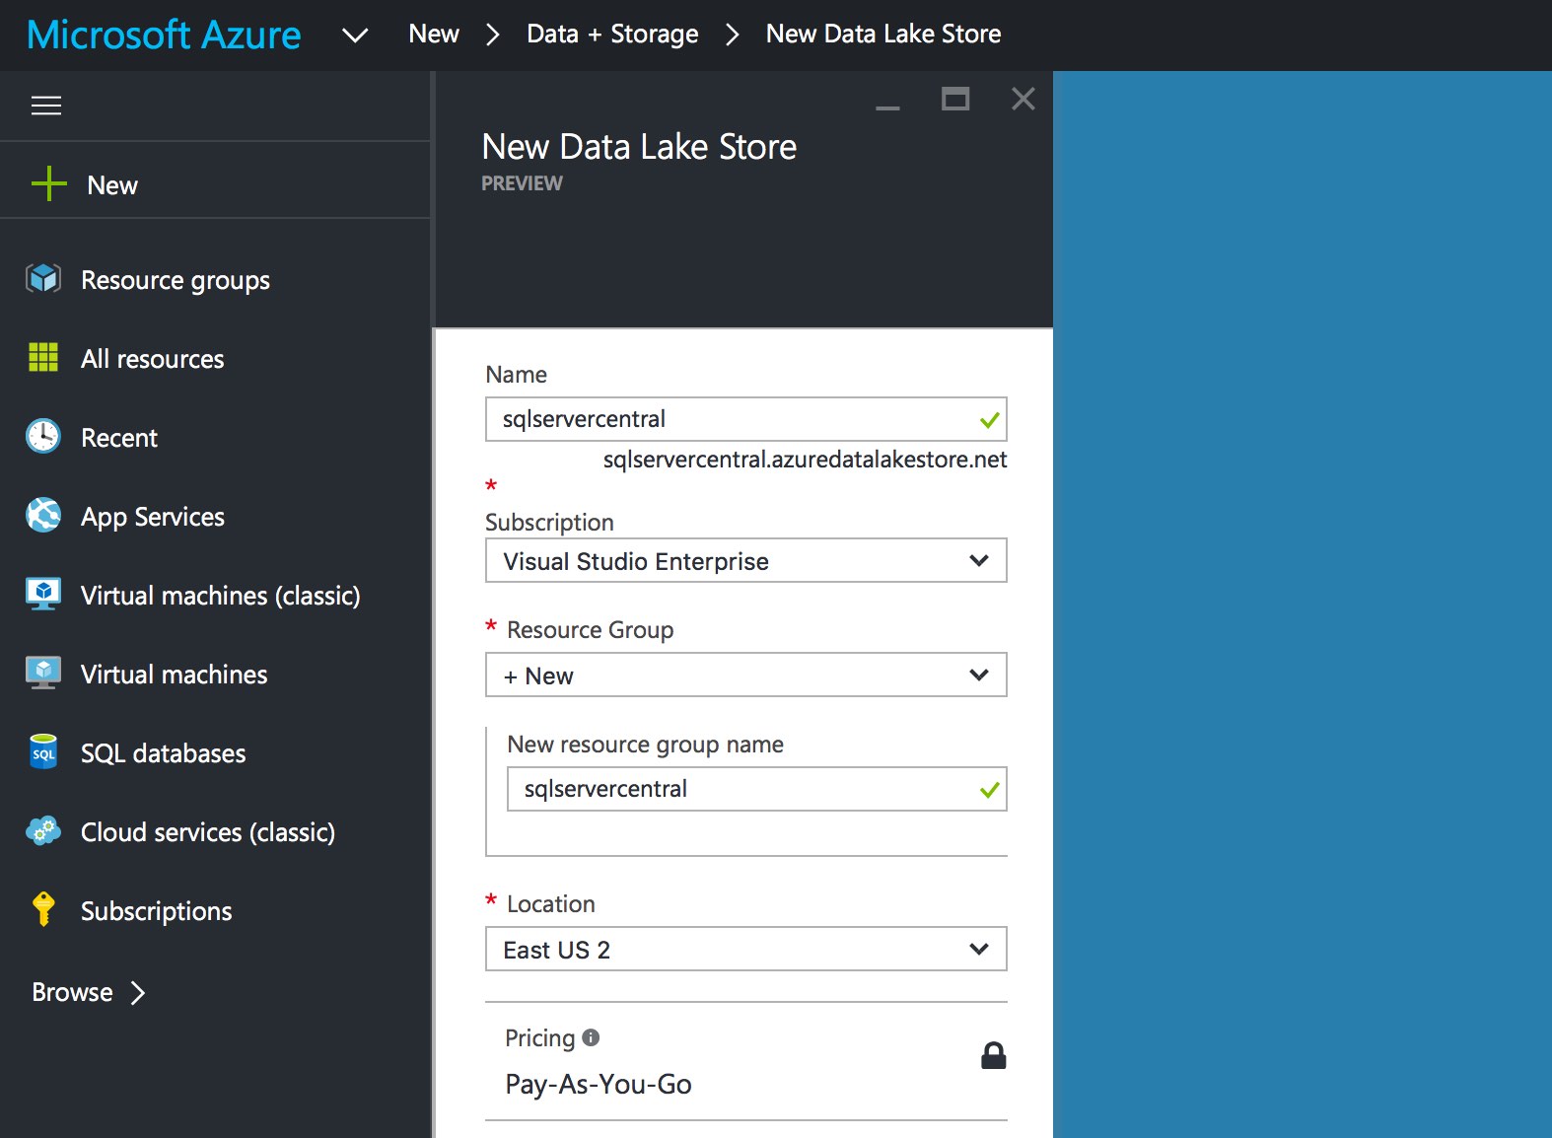Click the Pricing lock icon

point(993,1056)
